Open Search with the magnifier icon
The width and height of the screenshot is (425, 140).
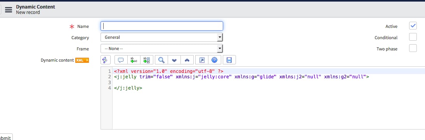(161, 60)
